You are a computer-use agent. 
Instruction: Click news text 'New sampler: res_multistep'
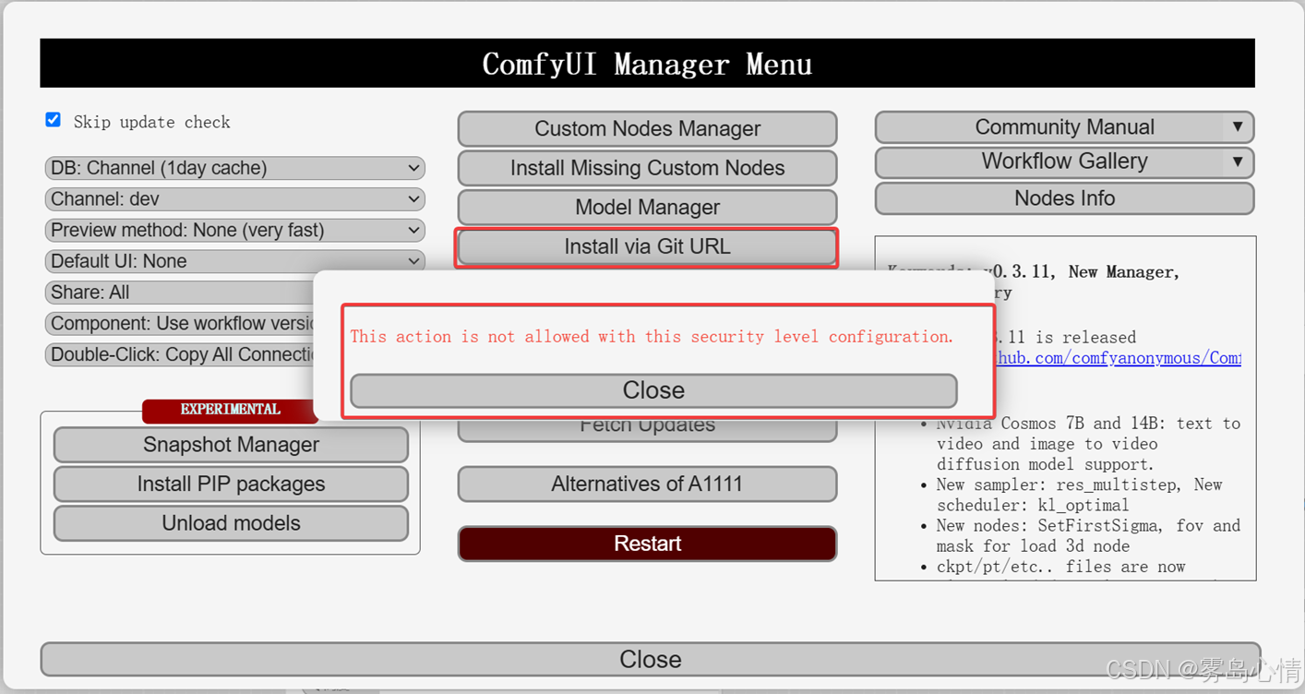1061,485
